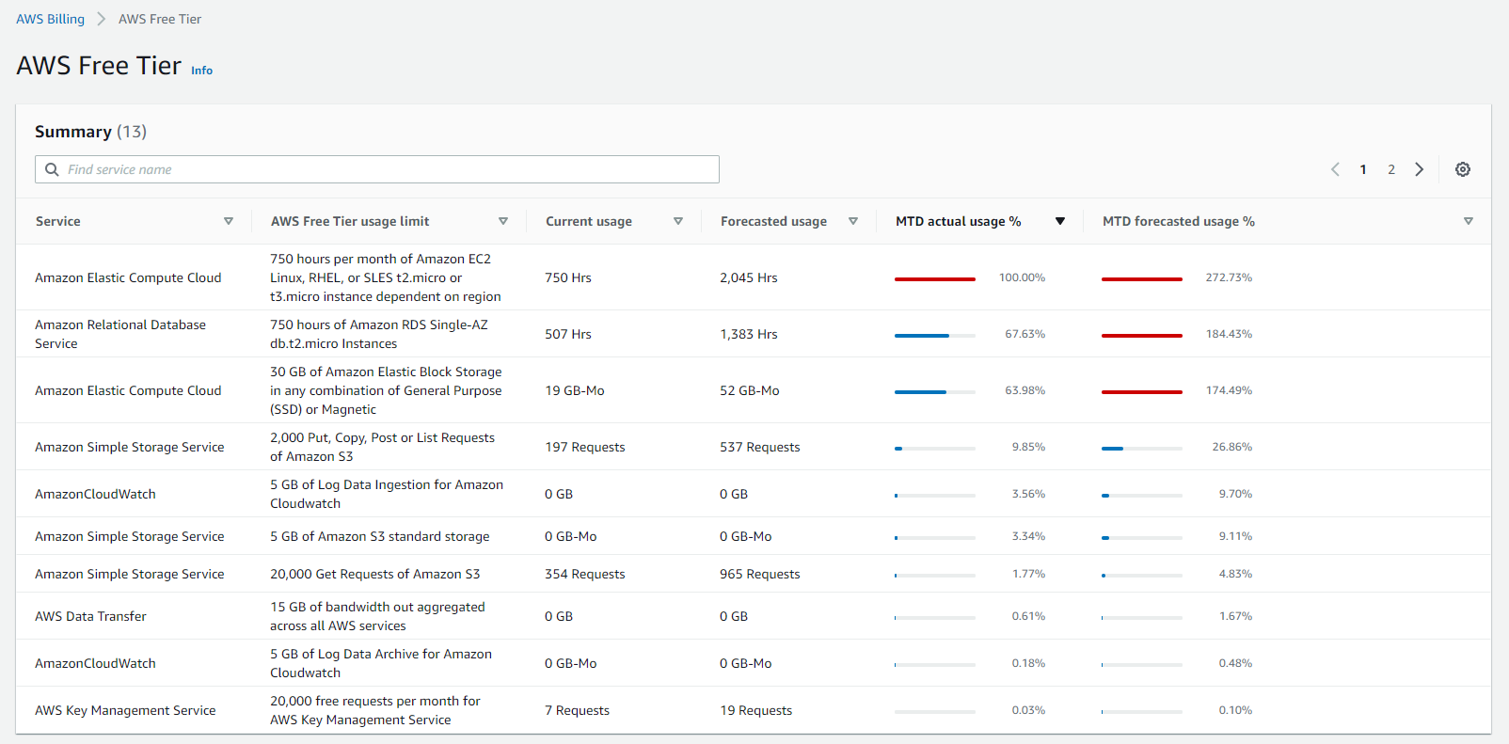Toggle MTD actual usage % sort arrow
The height and width of the screenshot is (744, 1509).
pyautogui.click(x=1060, y=221)
